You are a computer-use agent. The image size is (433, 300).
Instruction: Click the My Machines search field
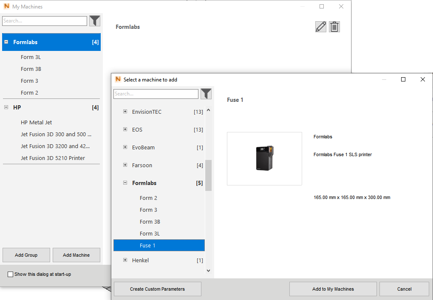(x=45, y=21)
